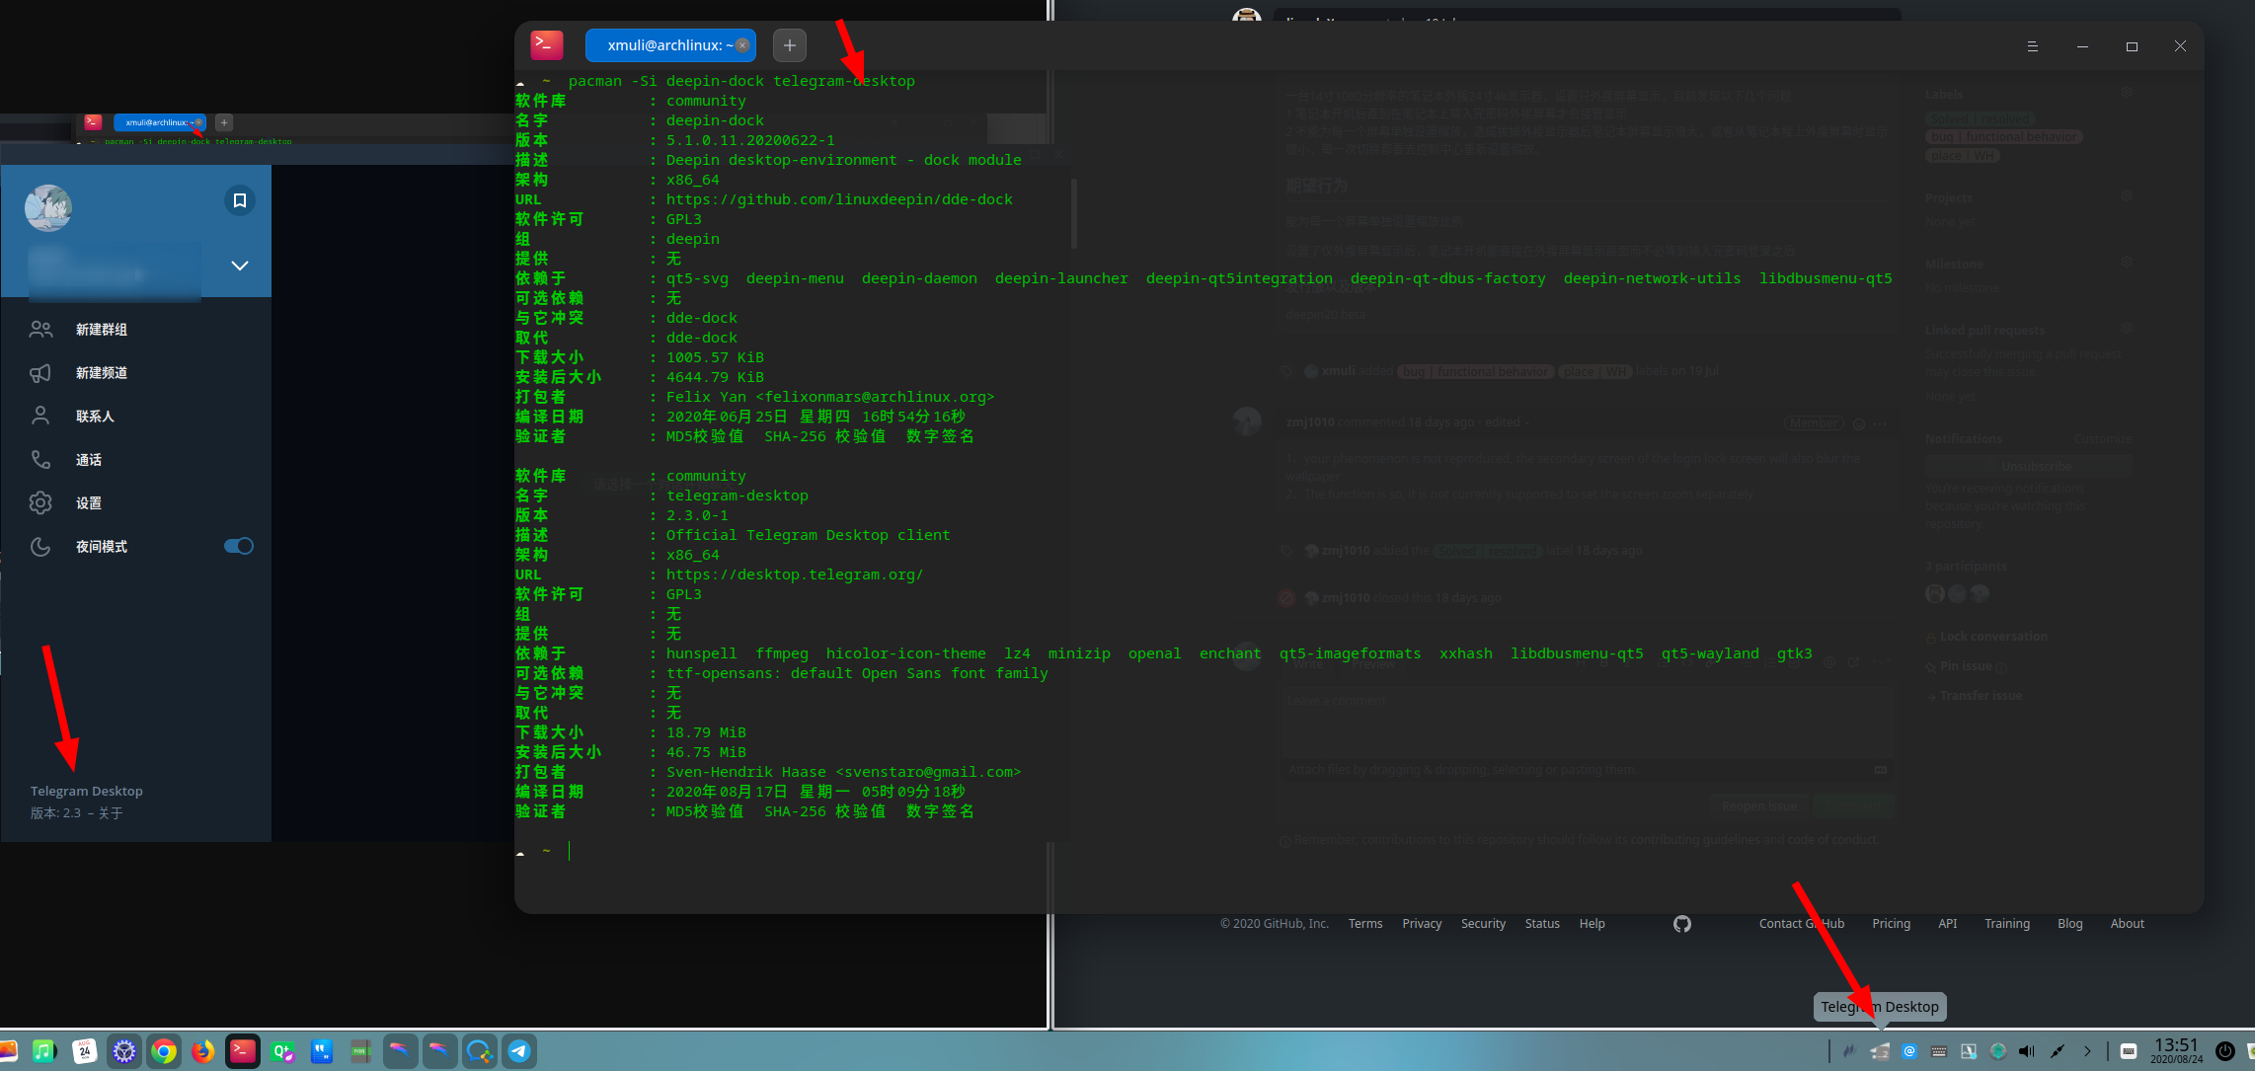2255x1071 pixels.
Task: Open Telegram Settings via the gear icon
Action: click(x=88, y=502)
